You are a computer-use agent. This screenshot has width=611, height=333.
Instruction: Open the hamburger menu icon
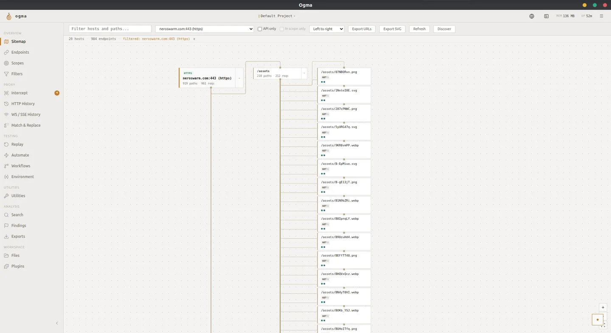(601, 16)
